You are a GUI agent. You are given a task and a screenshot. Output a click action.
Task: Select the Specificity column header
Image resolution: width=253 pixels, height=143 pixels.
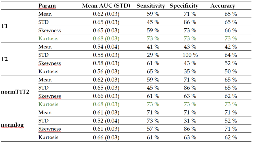click(184, 6)
